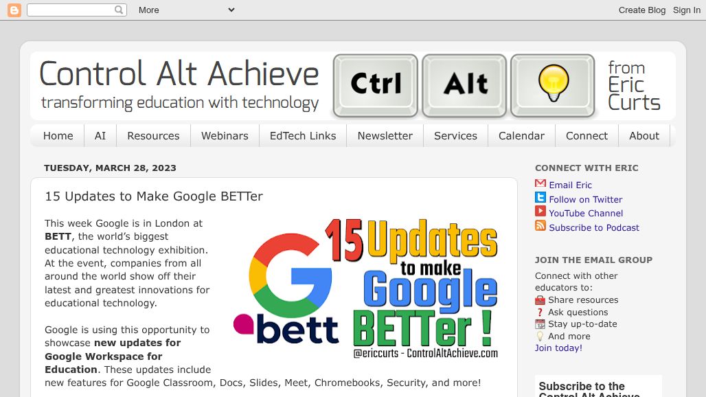This screenshot has width=706, height=397.
Task: Click the Alt key graphic in the header
Action: [464, 85]
